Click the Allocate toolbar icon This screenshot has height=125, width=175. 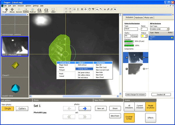(13, 10)
